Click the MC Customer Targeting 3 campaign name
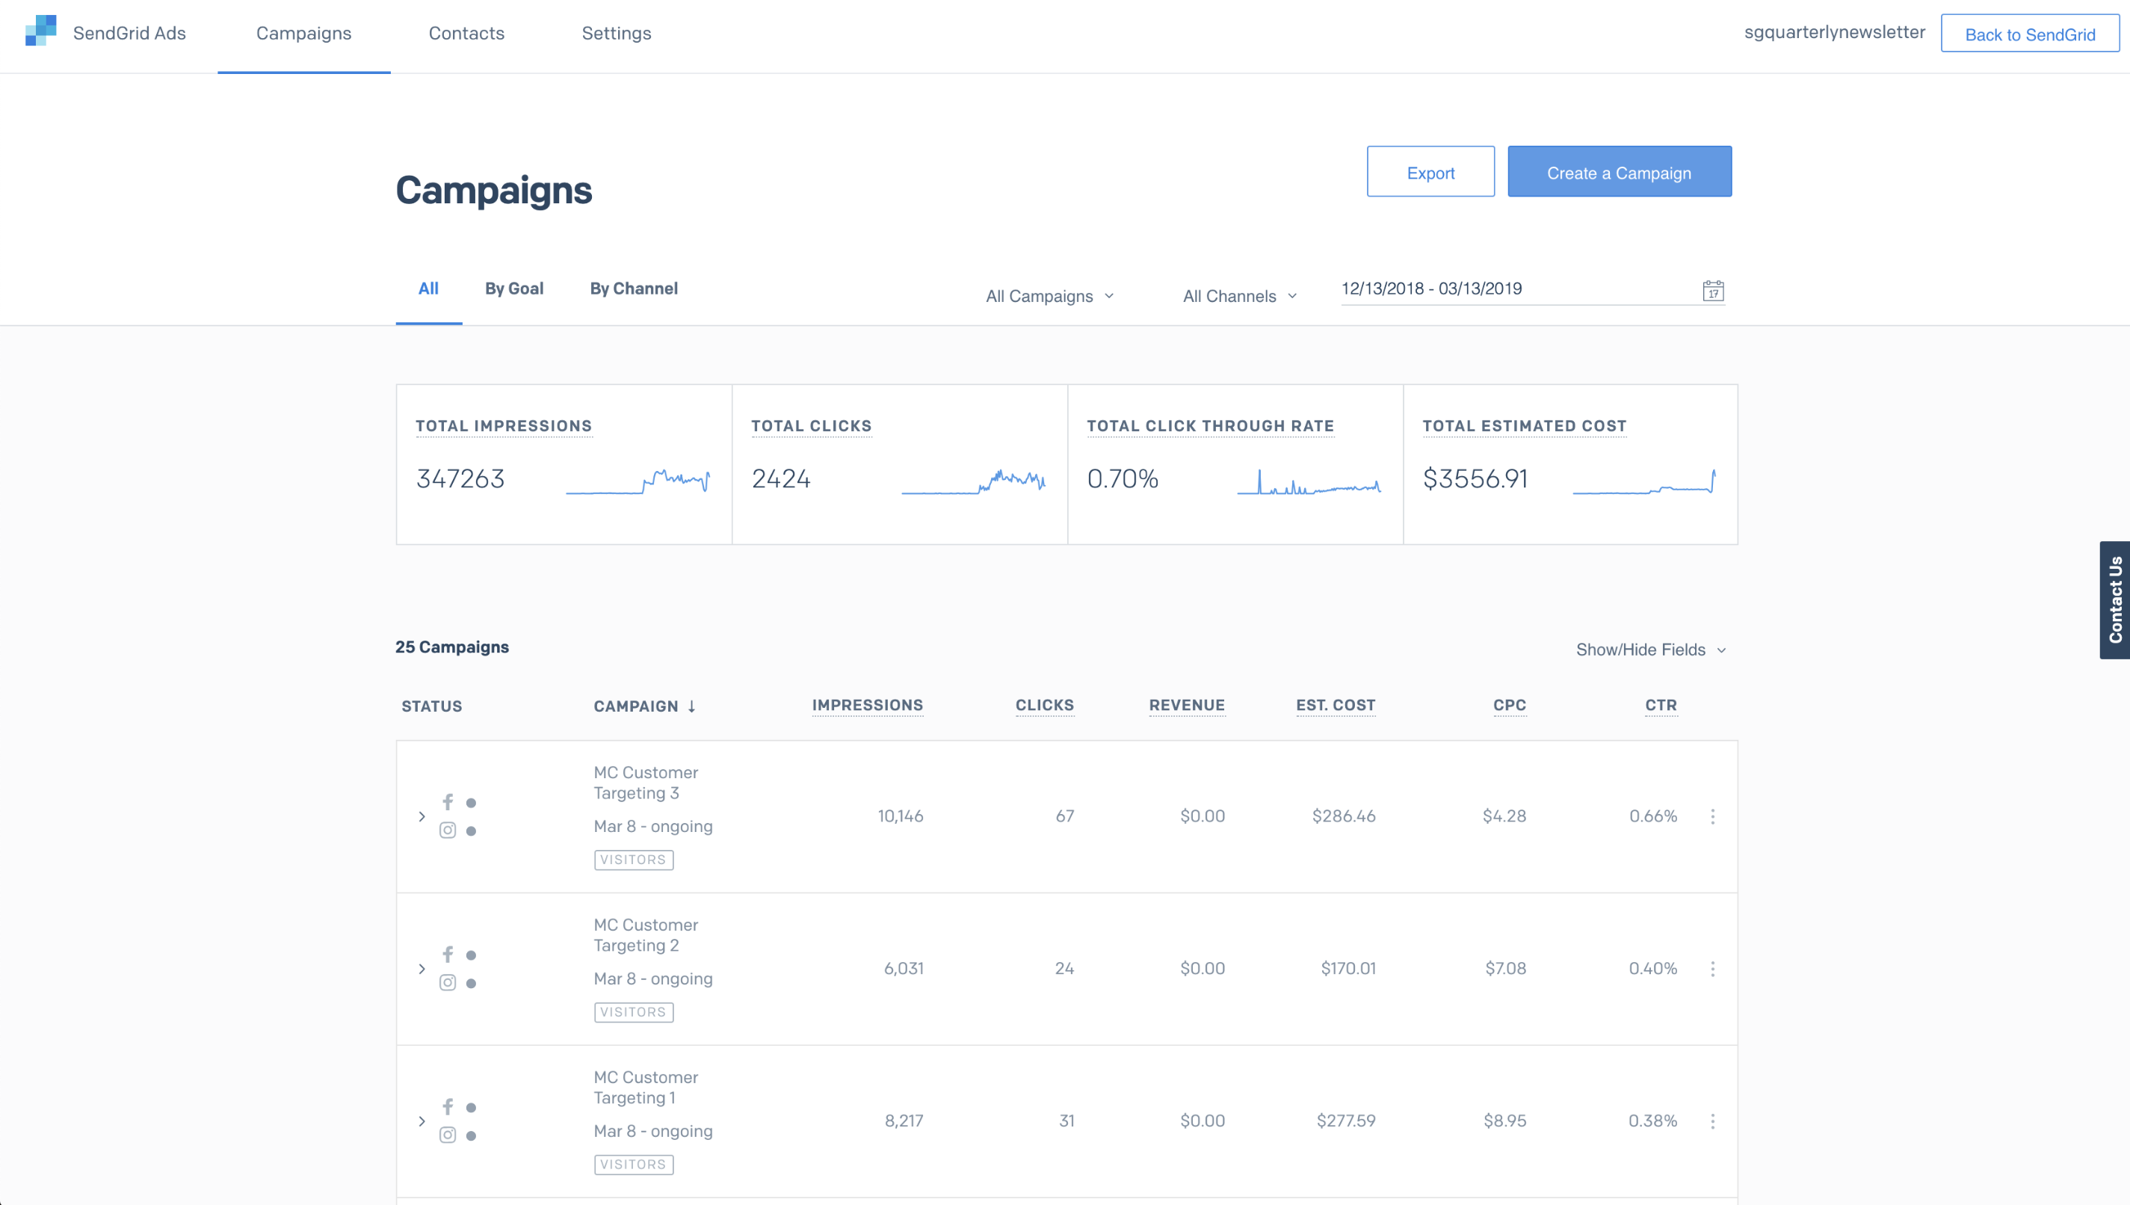 [645, 782]
